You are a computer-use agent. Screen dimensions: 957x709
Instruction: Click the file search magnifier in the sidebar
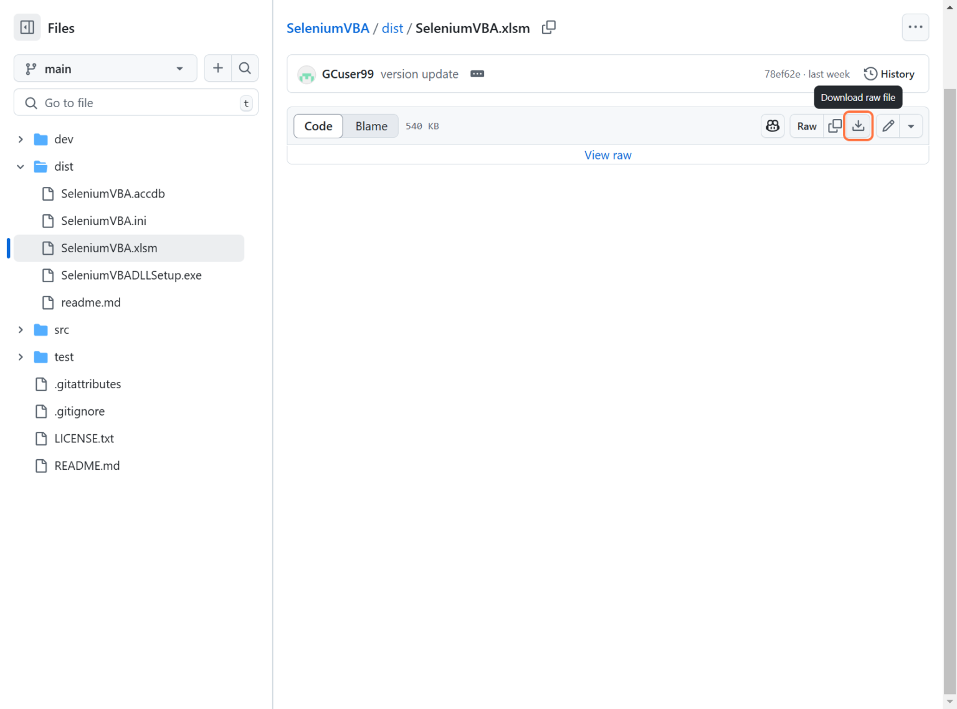coord(245,68)
